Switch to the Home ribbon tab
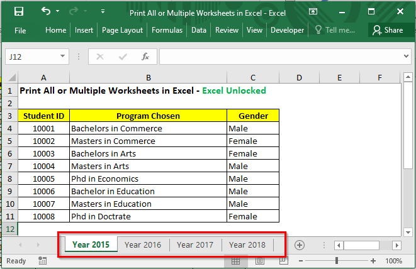 [56, 30]
